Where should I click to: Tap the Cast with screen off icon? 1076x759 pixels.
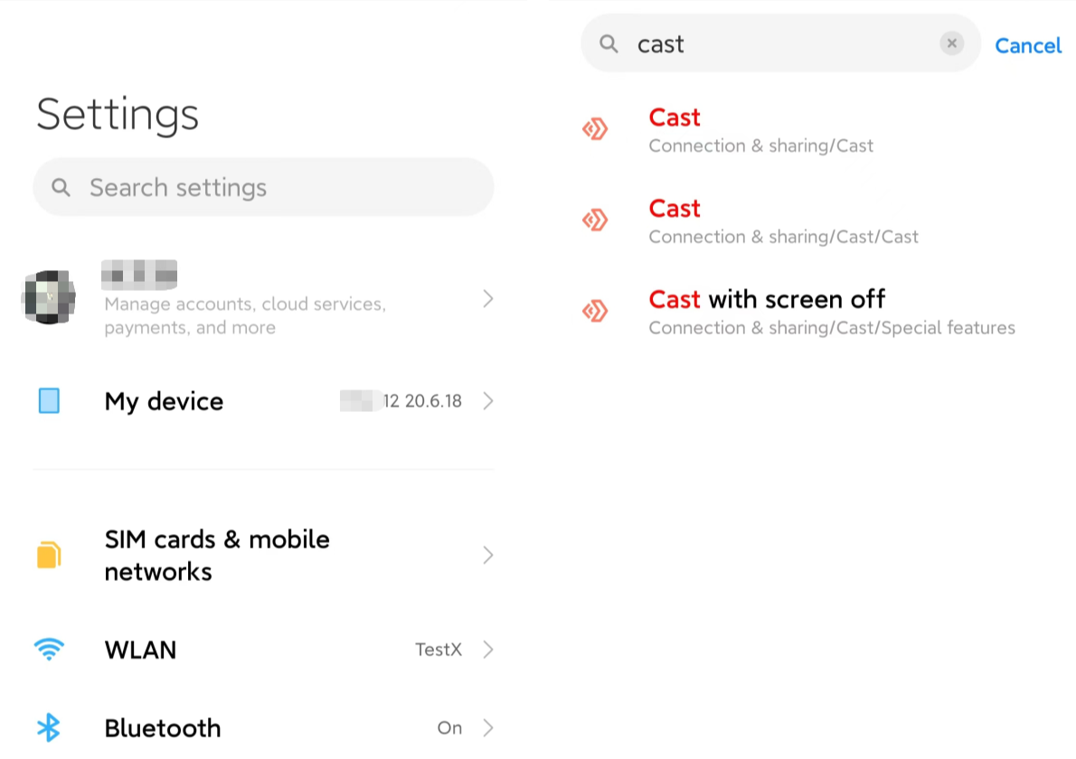[595, 311]
